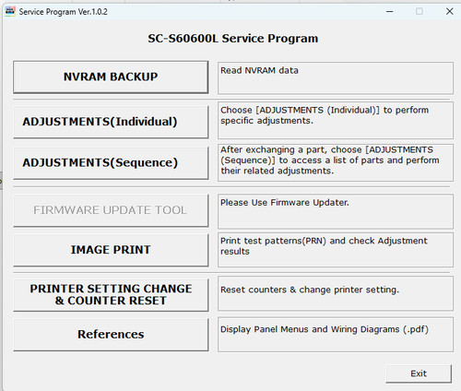
Task: Click 'SC-S60600L Service Program' heading
Action: [233, 39]
